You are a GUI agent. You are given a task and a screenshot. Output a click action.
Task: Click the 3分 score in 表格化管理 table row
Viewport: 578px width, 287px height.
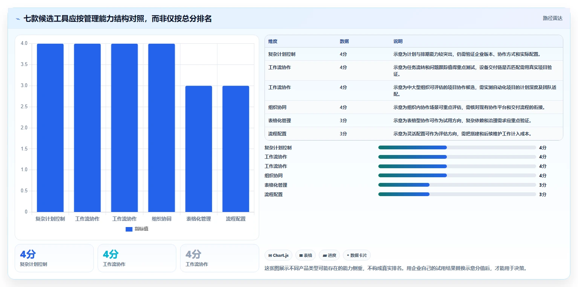(x=343, y=121)
